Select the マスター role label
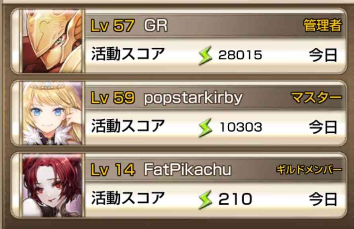354x229 pixels. pyautogui.click(x=316, y=97)
